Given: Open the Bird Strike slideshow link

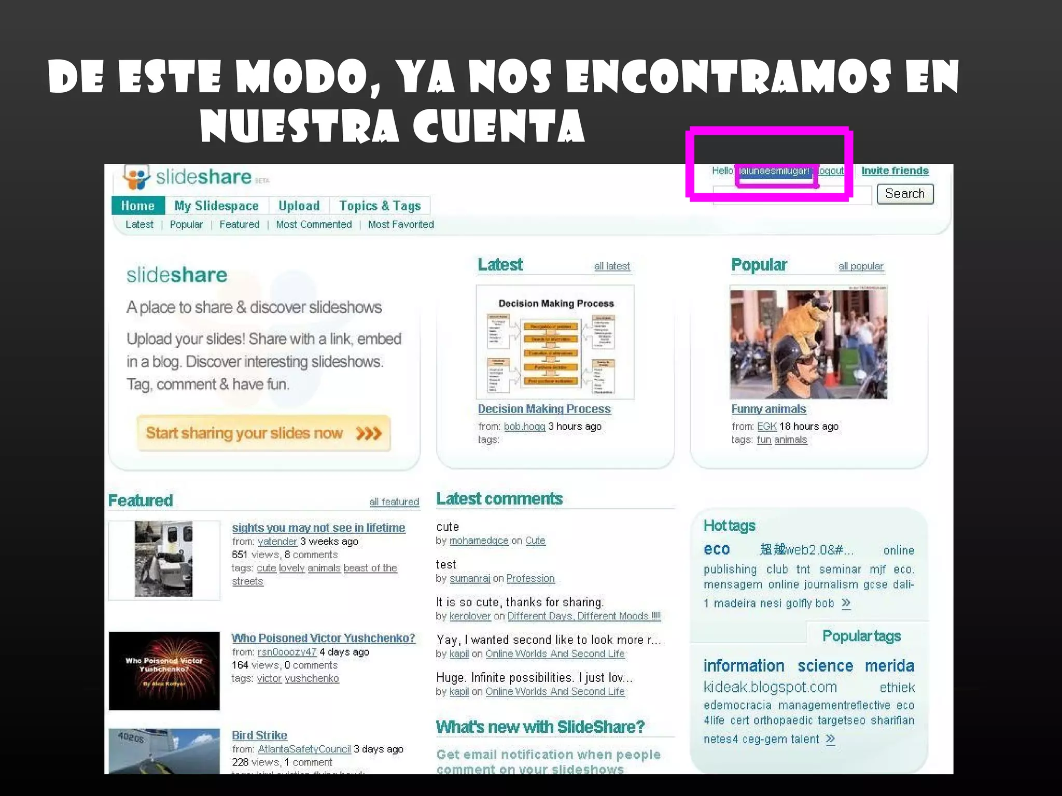Looking at the screenshot, I should (x=259, y=735).
